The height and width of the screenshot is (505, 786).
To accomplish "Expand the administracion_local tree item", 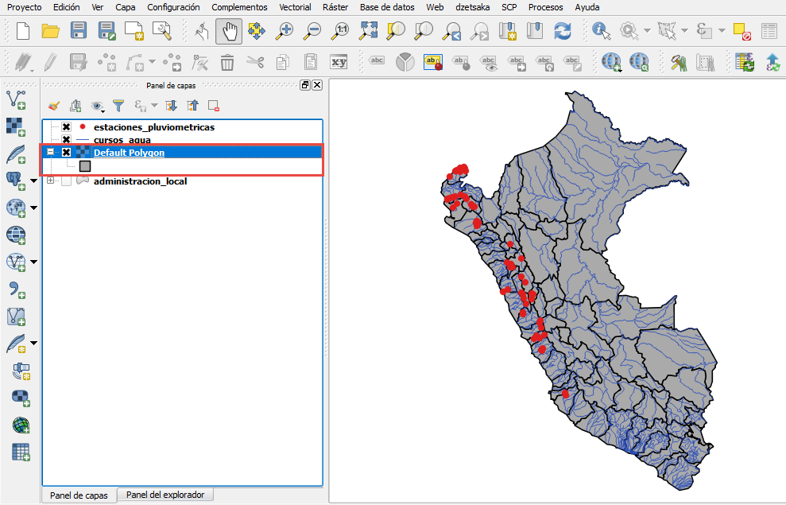I will 50,181.
